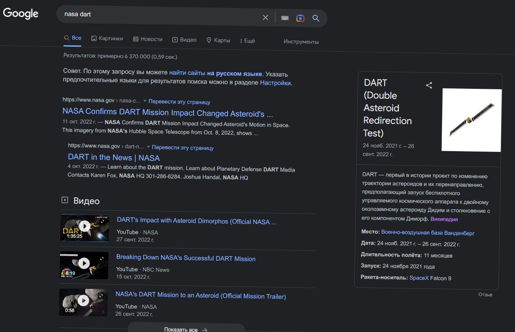The image size is (515, 332).
Task: Click the Google Lens camera icon
Action: tap(300, 18)
